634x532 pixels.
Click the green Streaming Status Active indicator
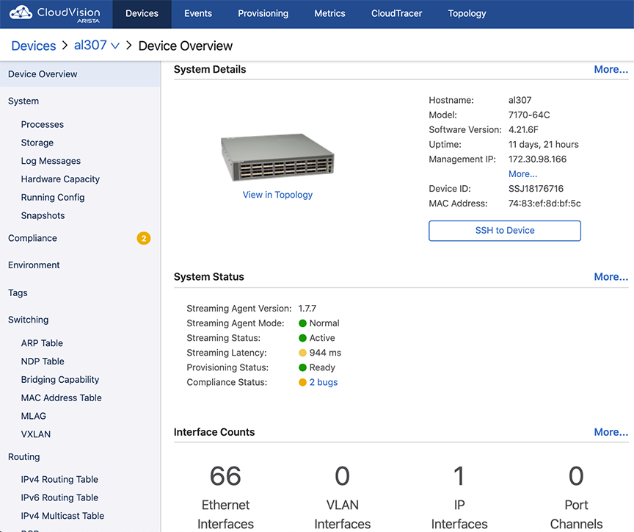tap(302, 338)
